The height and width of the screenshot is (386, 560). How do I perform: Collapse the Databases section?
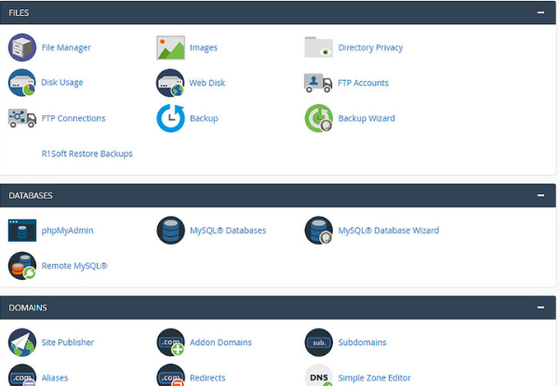pos(540,195)
